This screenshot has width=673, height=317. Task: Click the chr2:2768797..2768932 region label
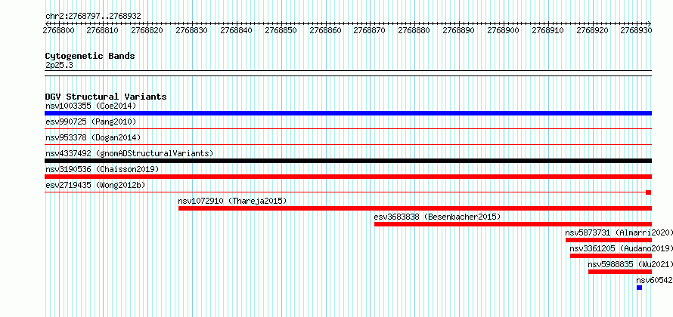coord(93,17)
